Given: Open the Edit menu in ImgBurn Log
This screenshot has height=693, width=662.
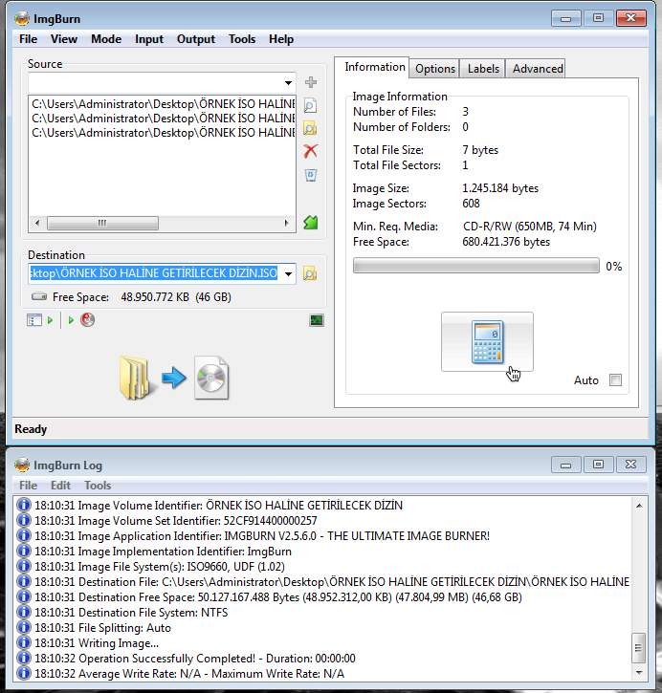Looking at the screenshot, I should click(x=60, y=486).
